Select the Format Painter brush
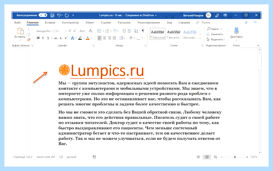Image resolution: width=273 pixels, height=171 pixels. (x=29, y=40)
